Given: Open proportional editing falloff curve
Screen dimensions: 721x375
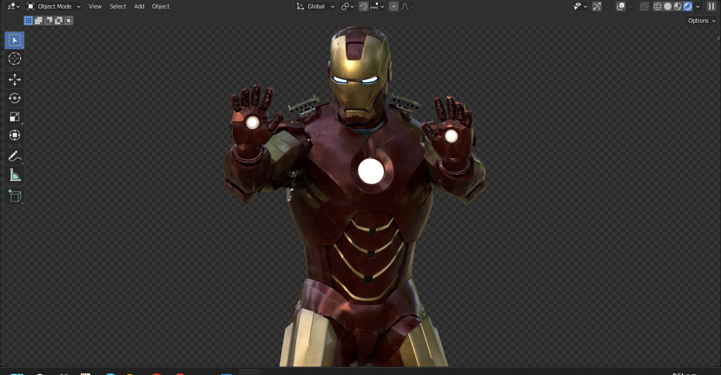Looking at the screenshot, I should tap(407, 6).
